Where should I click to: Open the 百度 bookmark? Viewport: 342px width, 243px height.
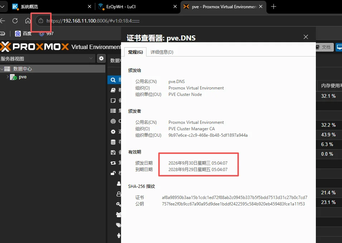[23, 34]
